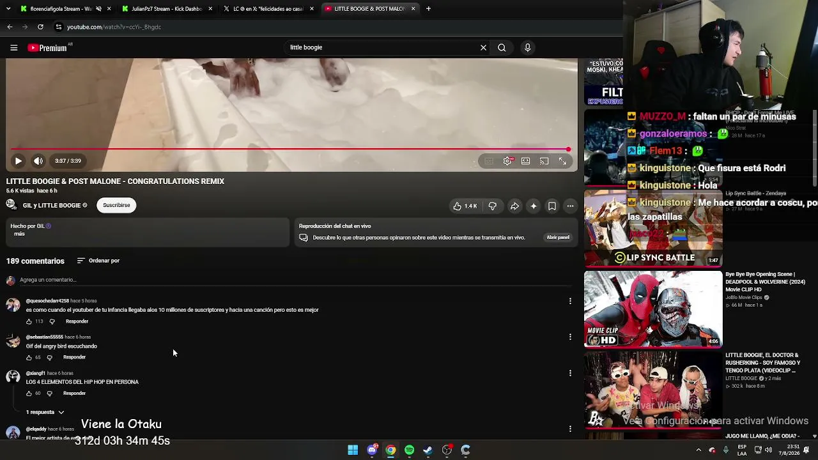The width and height of the screenshot is (818, 460).
Task: Start voice search with the microphone
Action: [x=527, y=47]
